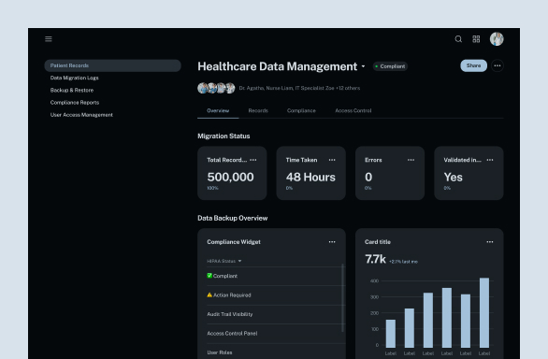Screen dimensions: 548x359
Task: Open Data Migration Logs in sidebar
Action: click(75, 78)
